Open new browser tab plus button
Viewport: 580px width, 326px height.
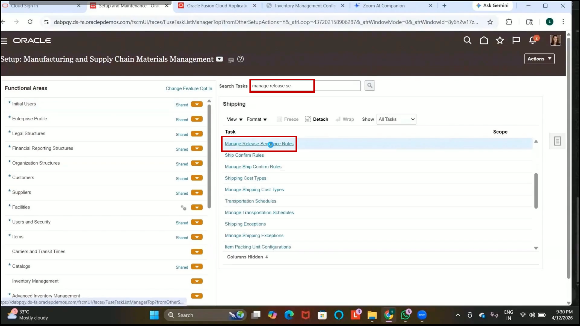[444, 5]
